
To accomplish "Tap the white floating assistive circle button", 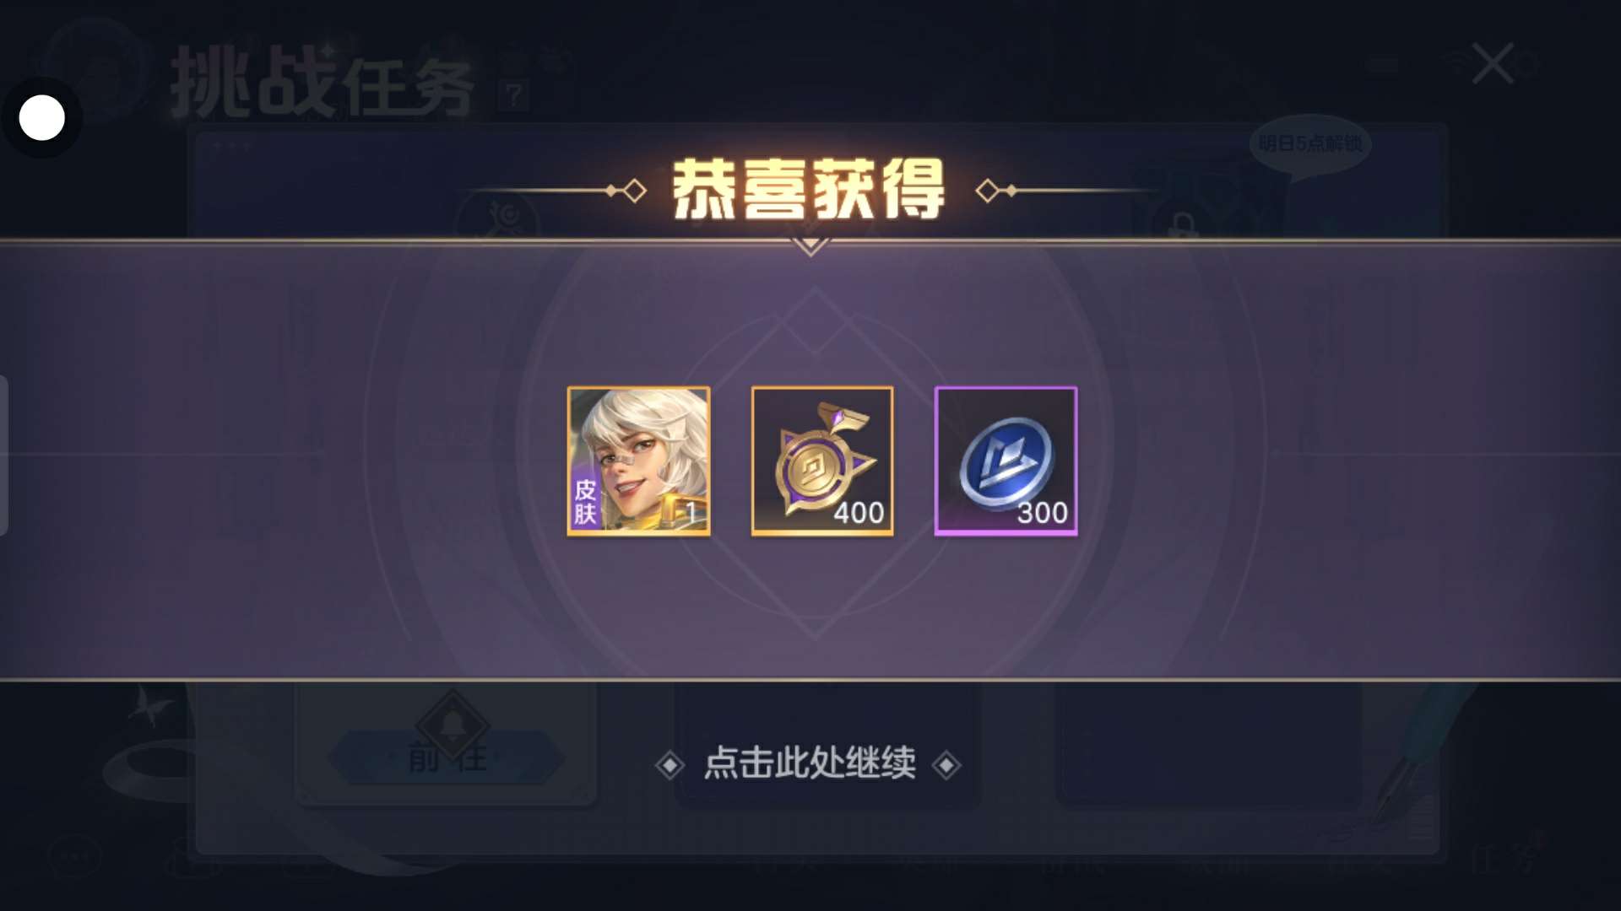I will point(41,117).
